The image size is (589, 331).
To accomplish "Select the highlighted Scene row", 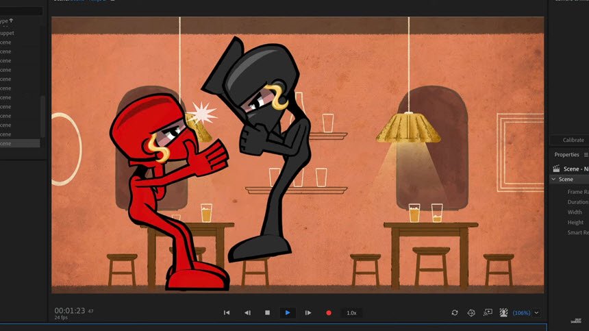I will pos(20,143).
